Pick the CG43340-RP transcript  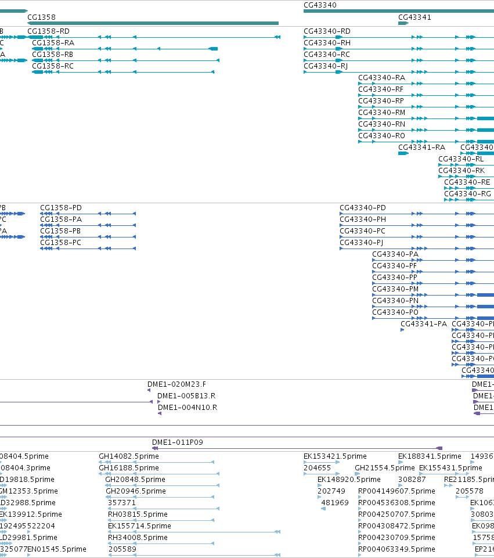[381, 100]
